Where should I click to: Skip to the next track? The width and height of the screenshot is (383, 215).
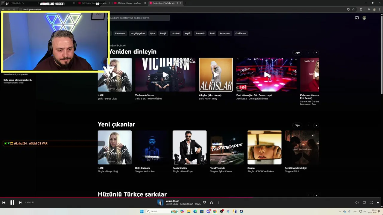21,202
